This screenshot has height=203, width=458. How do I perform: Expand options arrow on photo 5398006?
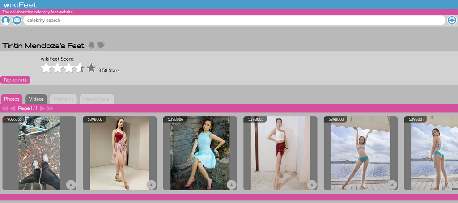pos(231,185)
